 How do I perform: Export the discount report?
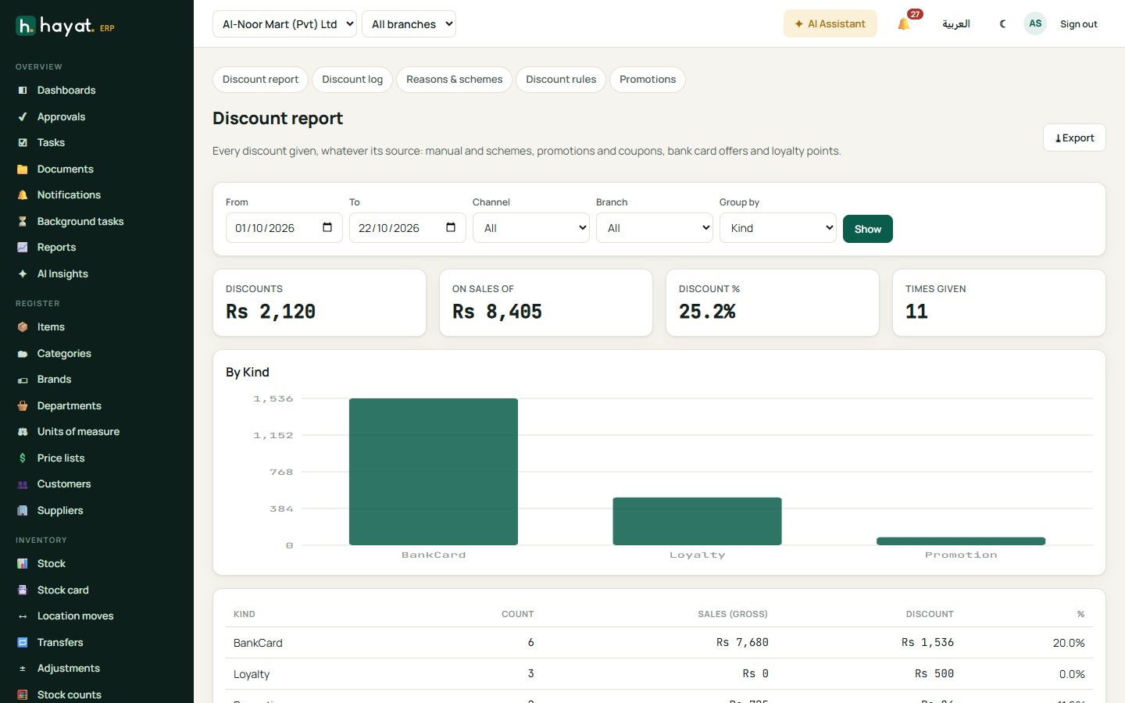1074,137
